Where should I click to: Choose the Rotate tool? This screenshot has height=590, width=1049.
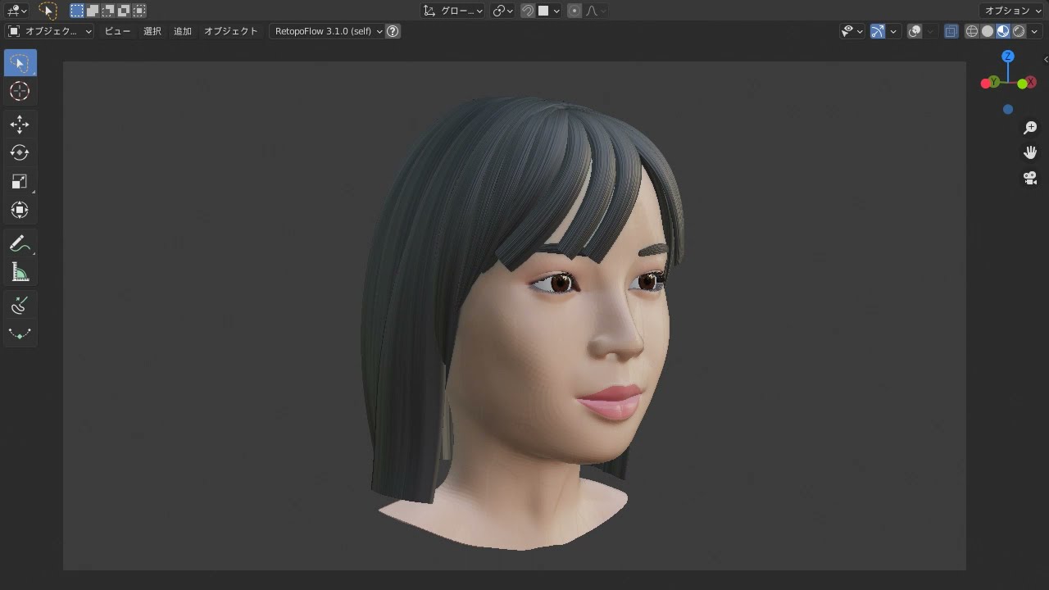[x=20, y=153]
